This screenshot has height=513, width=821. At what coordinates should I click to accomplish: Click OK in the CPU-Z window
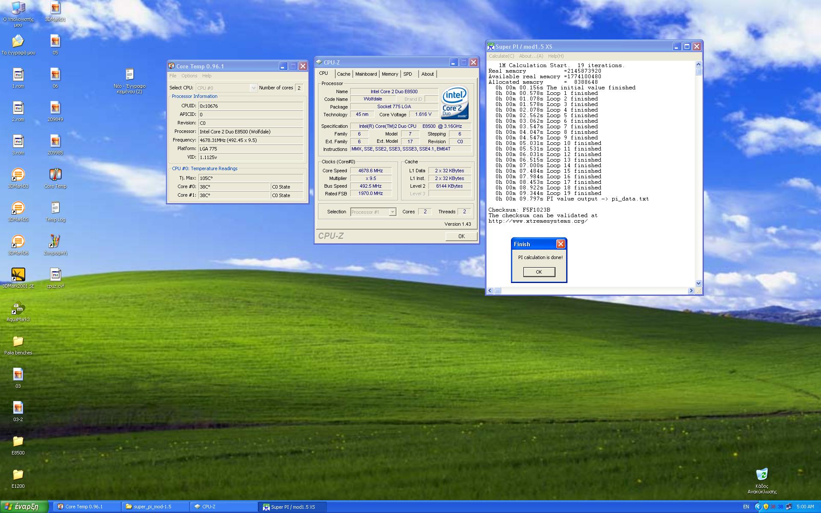[x=461, y=236]
